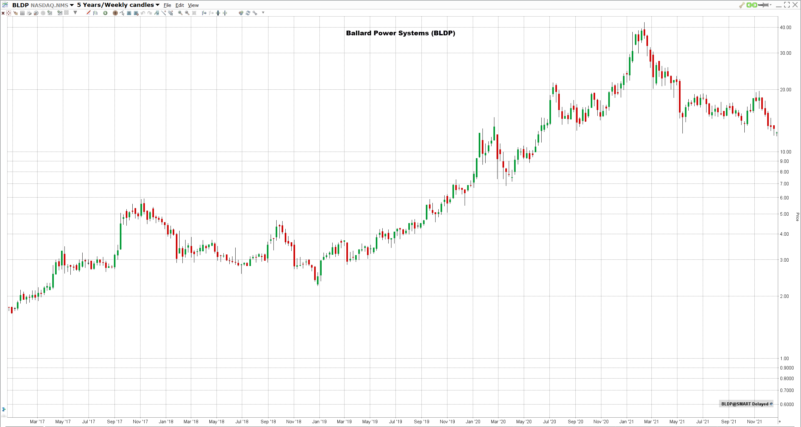The width and height of the screenshot is (801, 427).
Task: Select the pointing hand tool
Action: click(x=15, y=13)
